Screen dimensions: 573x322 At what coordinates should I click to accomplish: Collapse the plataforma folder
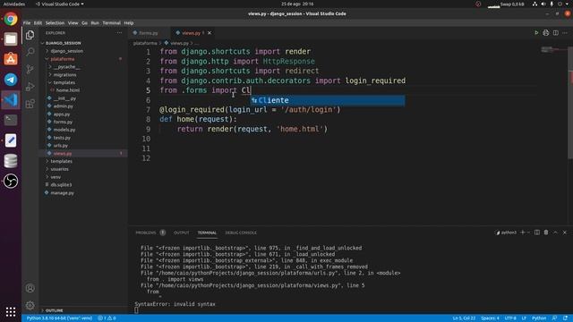click(x=63, y=59)
